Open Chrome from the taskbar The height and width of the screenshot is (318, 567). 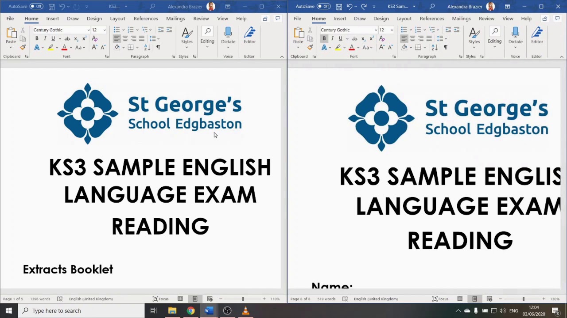point(190,310)
